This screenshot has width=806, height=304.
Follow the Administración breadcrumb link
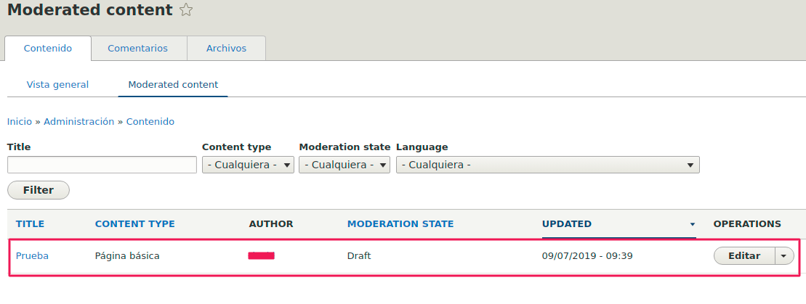click(x=78, y=122)
